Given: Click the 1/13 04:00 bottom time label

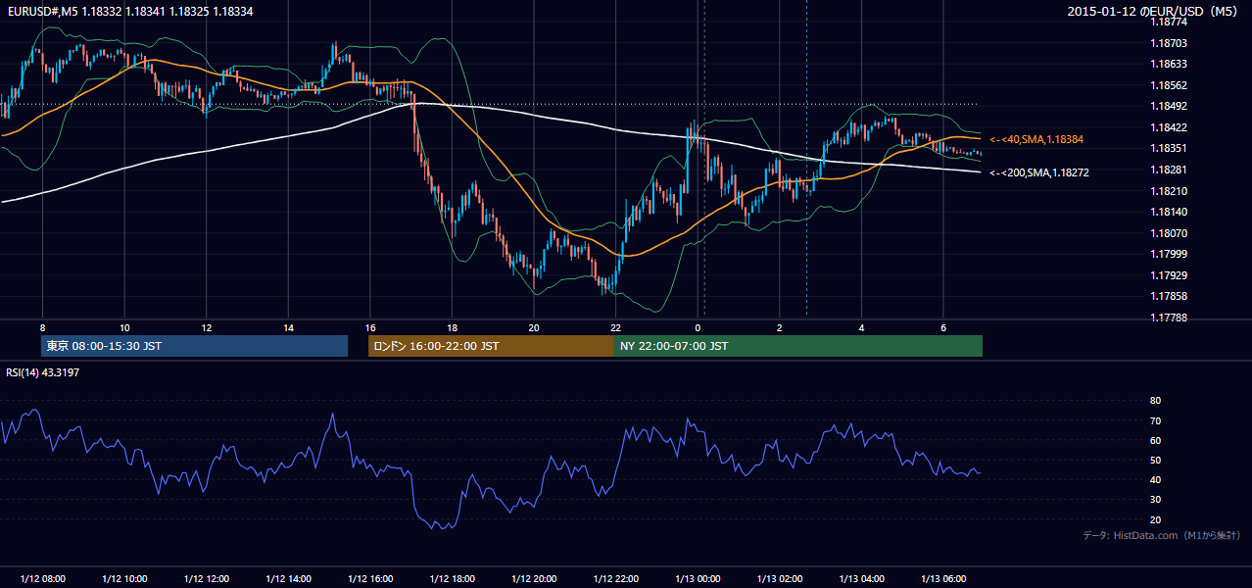Looking at the screenshot, I should (861, 578).
